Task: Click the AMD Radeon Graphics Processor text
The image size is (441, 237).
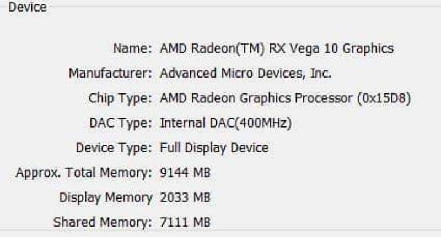Action: coord(256,98)
